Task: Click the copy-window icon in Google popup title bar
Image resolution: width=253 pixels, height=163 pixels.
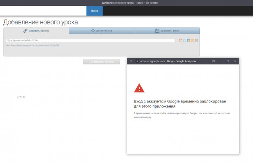Action: pyautogui.click(x=213, y=61)
